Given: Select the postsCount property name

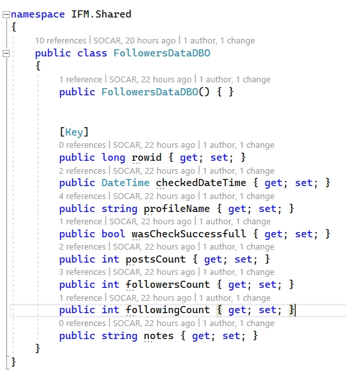Looking at the screenshot, I should [156, 259].
